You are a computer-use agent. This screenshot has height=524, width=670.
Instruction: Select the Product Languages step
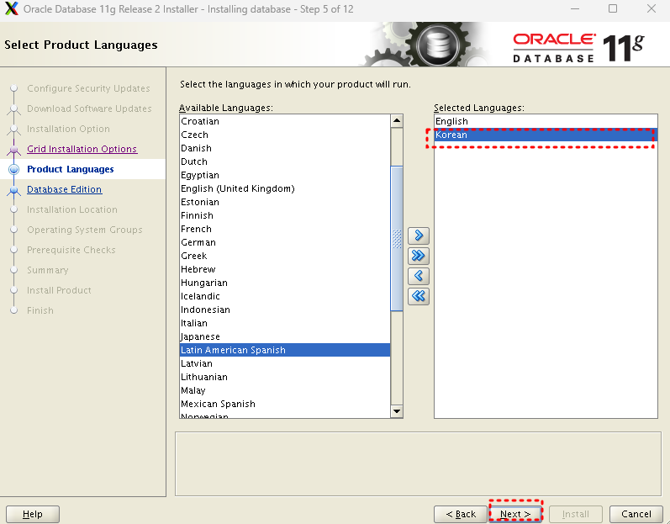point(71,169)
